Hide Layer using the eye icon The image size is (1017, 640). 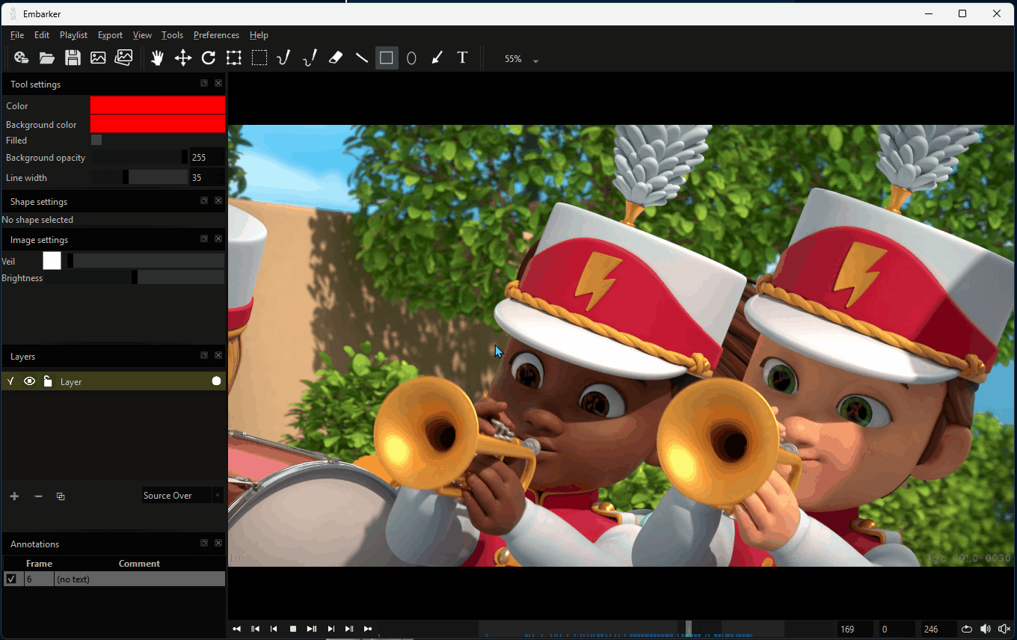(29, 381)
